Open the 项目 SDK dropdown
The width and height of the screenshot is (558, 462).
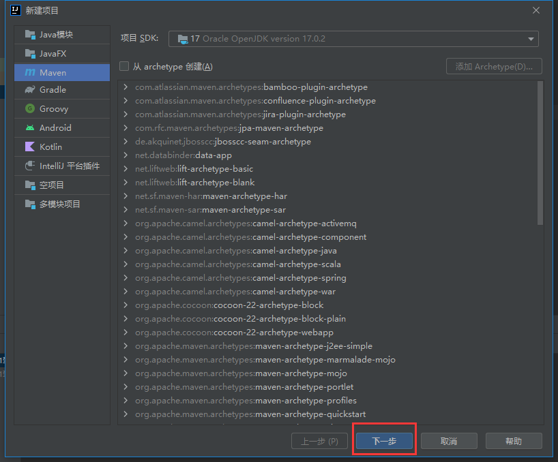click(353, 39)
